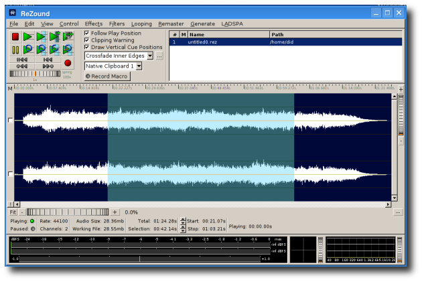
Task: Expand the Native Clipboard 1 dropdown
Action: click(x=139, y=66)
